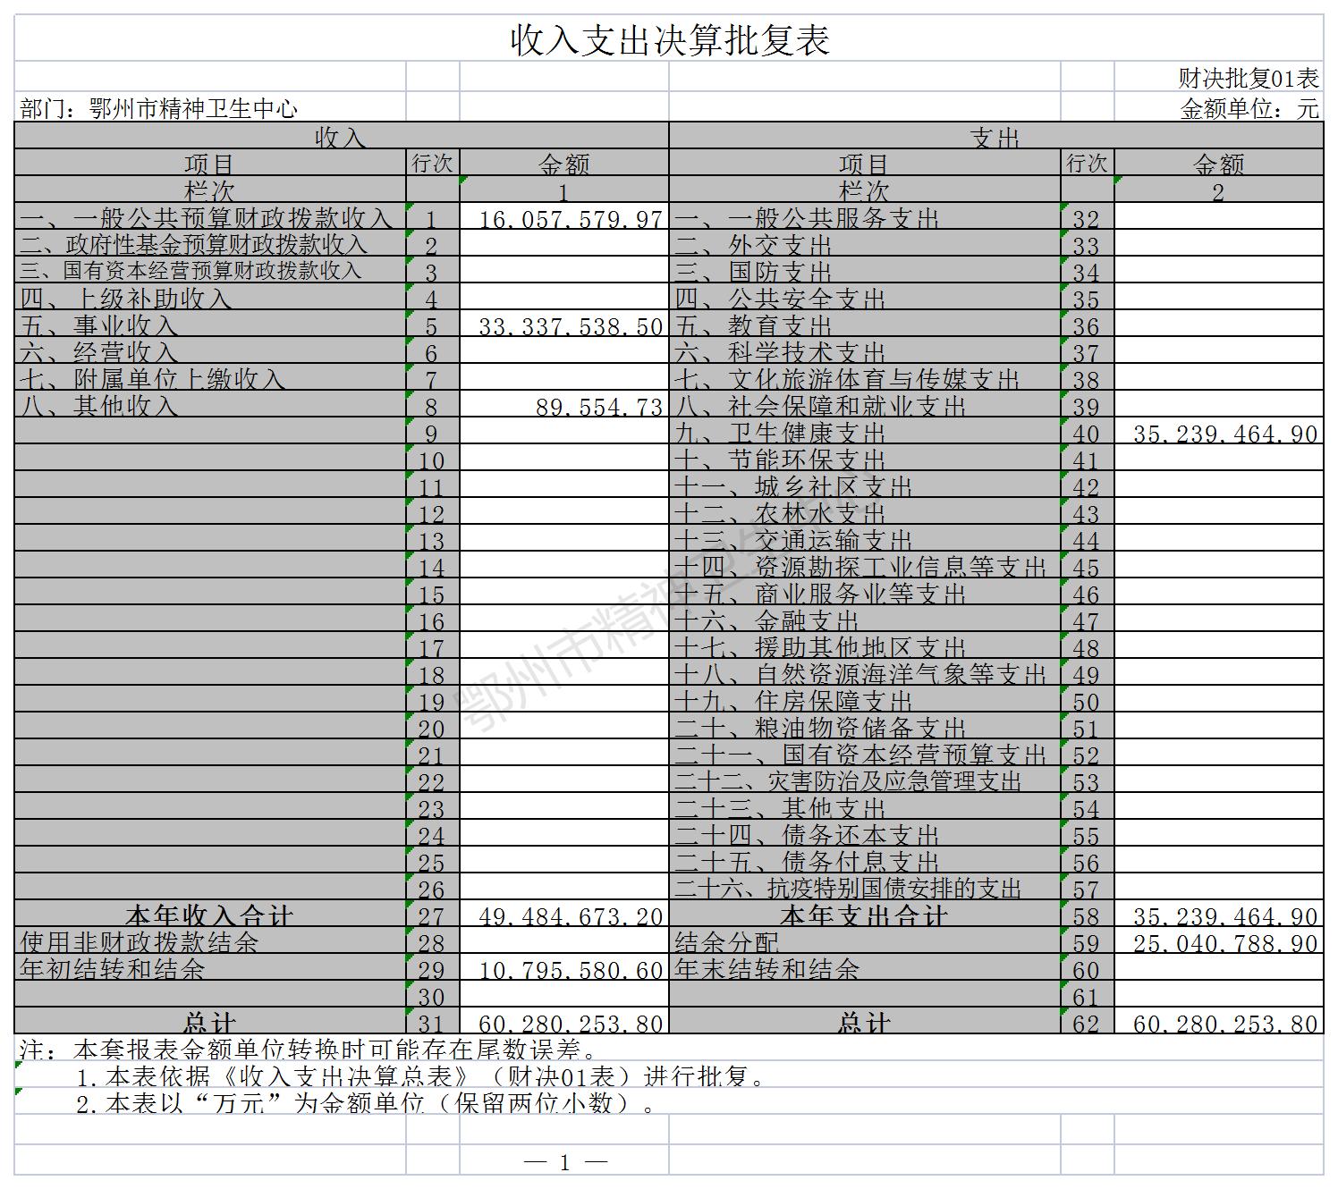Select 结余分配 amount 25,040,788.90
The image size is (1338, 1189).
point(1219,941)
